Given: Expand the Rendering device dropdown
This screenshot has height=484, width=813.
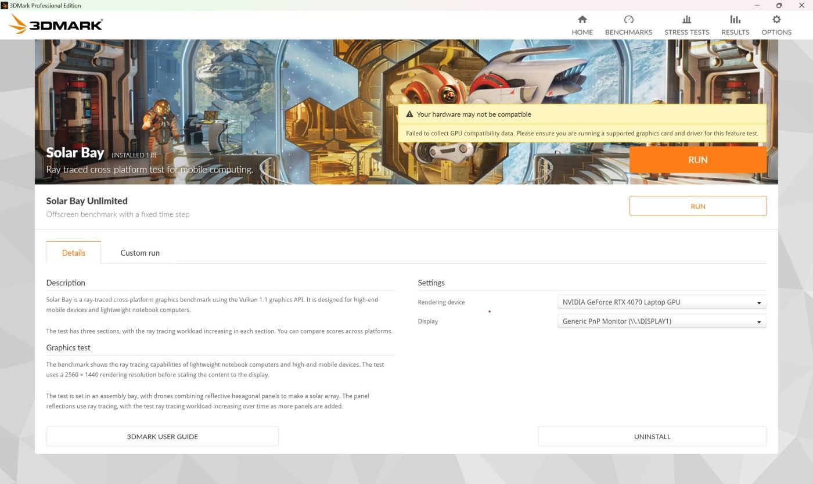Looking at the screenshot, I should pos(661,302).
